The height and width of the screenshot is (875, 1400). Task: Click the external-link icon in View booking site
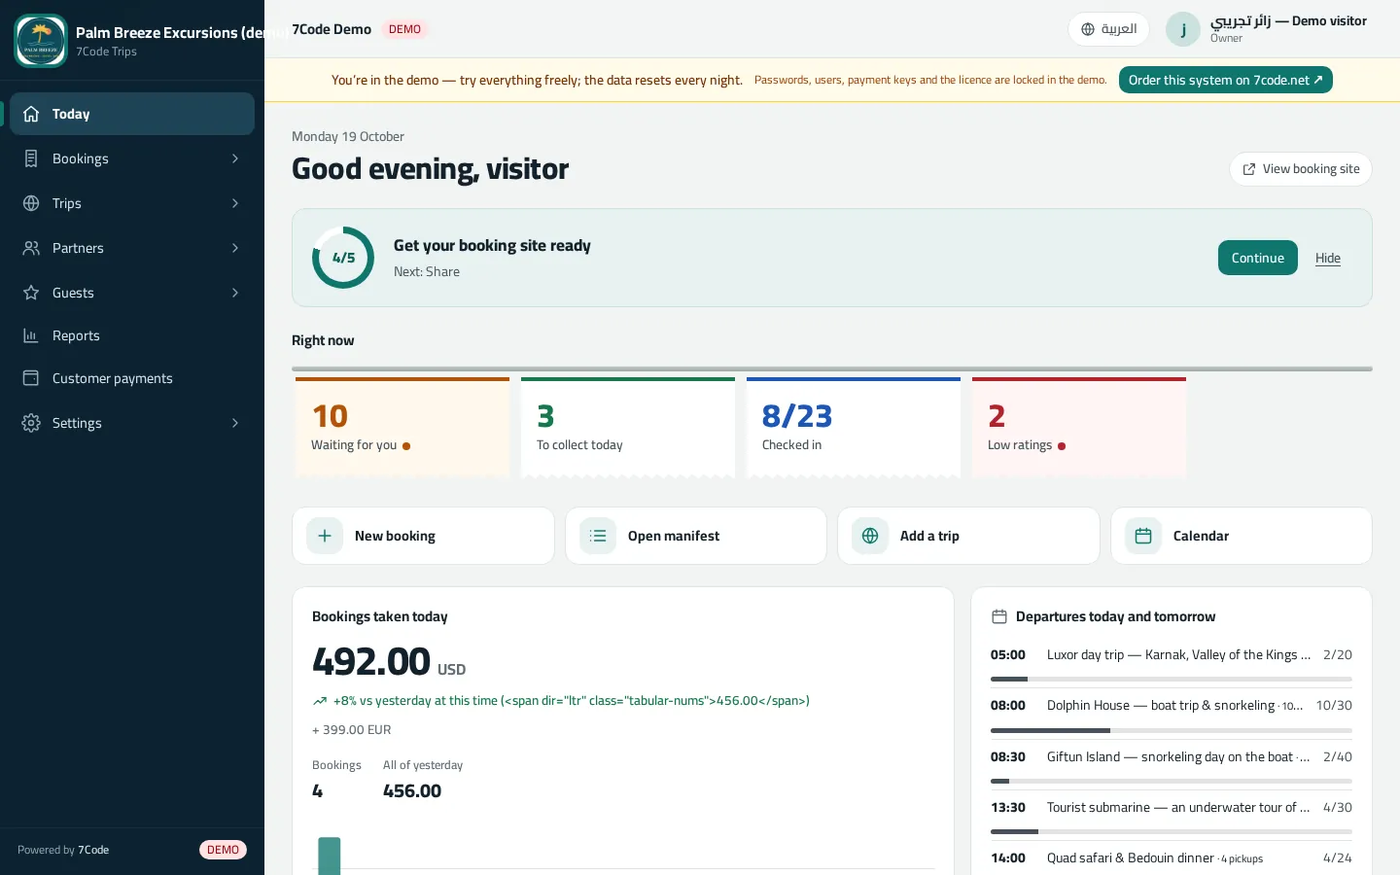tap(1249, 169)
